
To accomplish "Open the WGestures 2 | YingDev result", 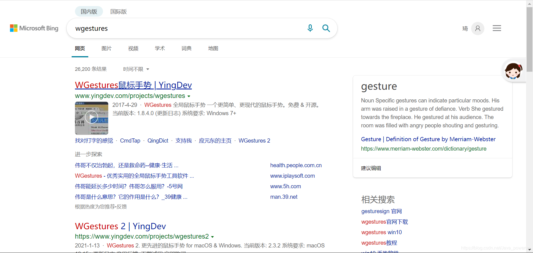I will tap(120, 226).
